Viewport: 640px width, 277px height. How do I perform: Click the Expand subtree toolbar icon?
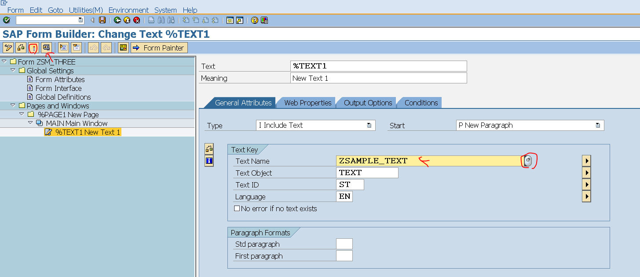[63, 47]
